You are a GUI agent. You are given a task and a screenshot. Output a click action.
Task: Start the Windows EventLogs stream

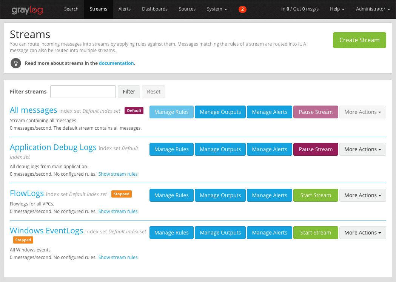(x=316, y=233)
